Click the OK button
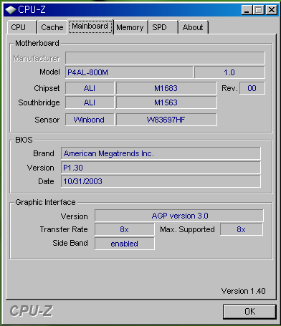This screenshot has height=326, width=281. pos(249,312)
